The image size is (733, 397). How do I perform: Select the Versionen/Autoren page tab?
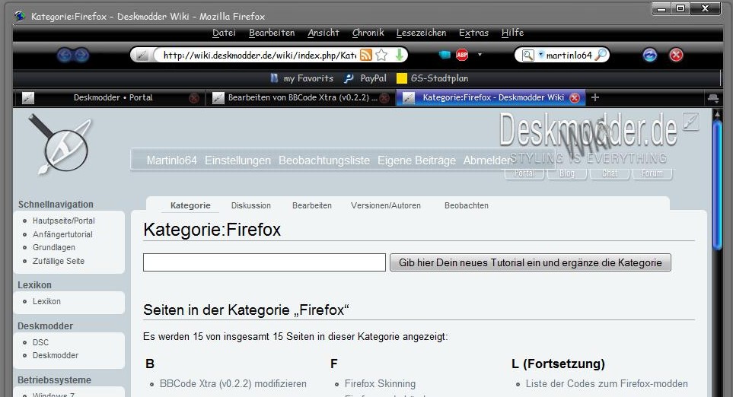click(x=386, y=205)
